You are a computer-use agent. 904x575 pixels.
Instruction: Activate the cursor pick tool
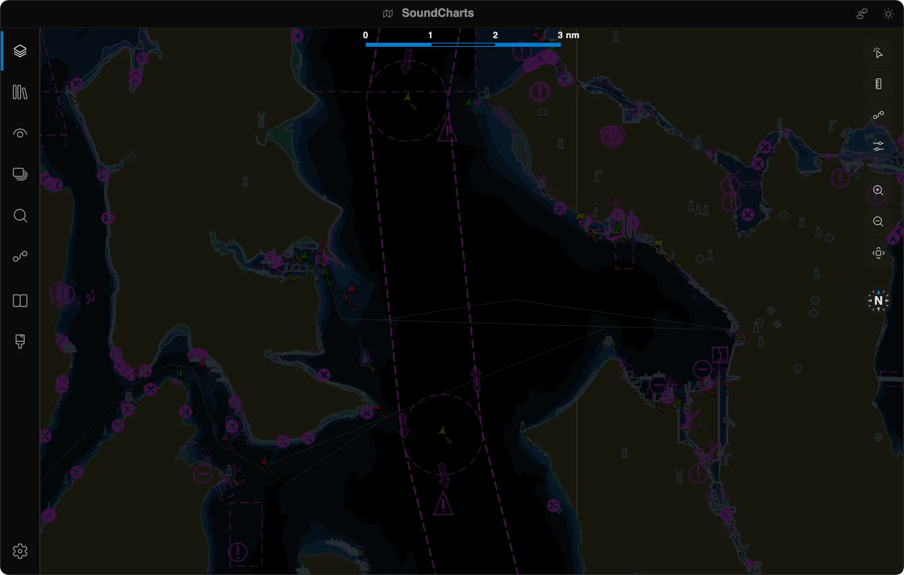pyautogui.click(x=878, y=53)
